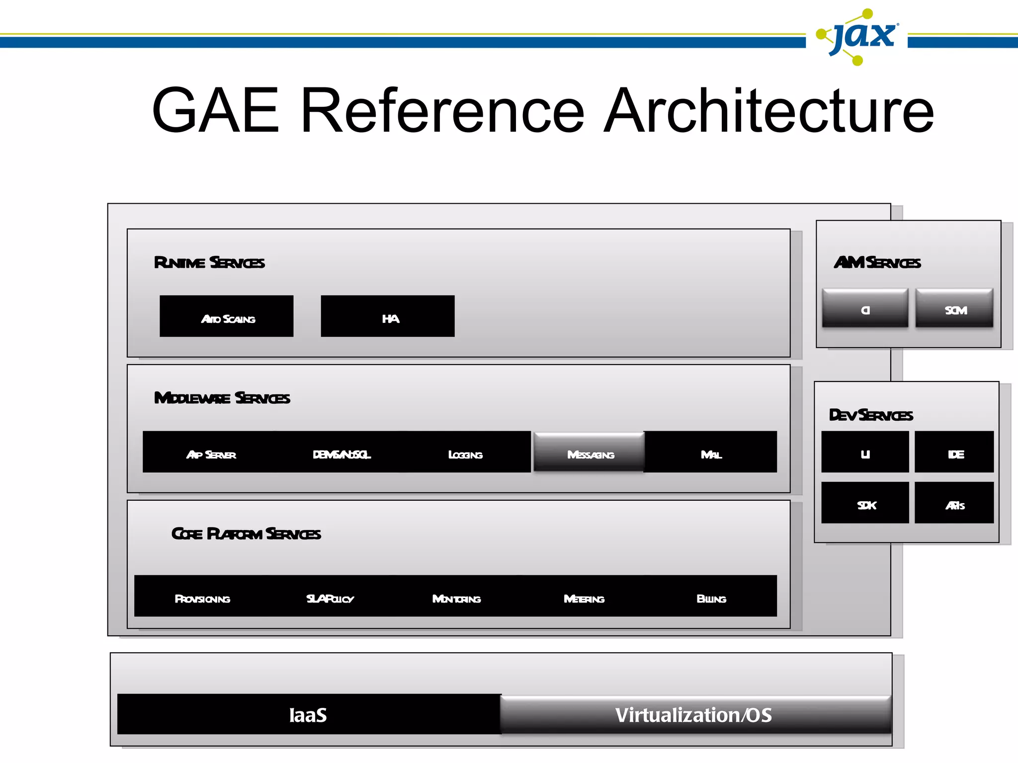Image resolution: width=1018 pixels, height=763 pixels.
Task: Select the UI box in Dev Services
Action: 865,452
